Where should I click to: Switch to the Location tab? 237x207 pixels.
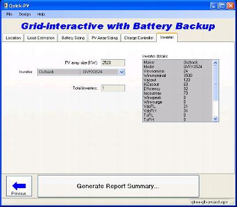13,38
